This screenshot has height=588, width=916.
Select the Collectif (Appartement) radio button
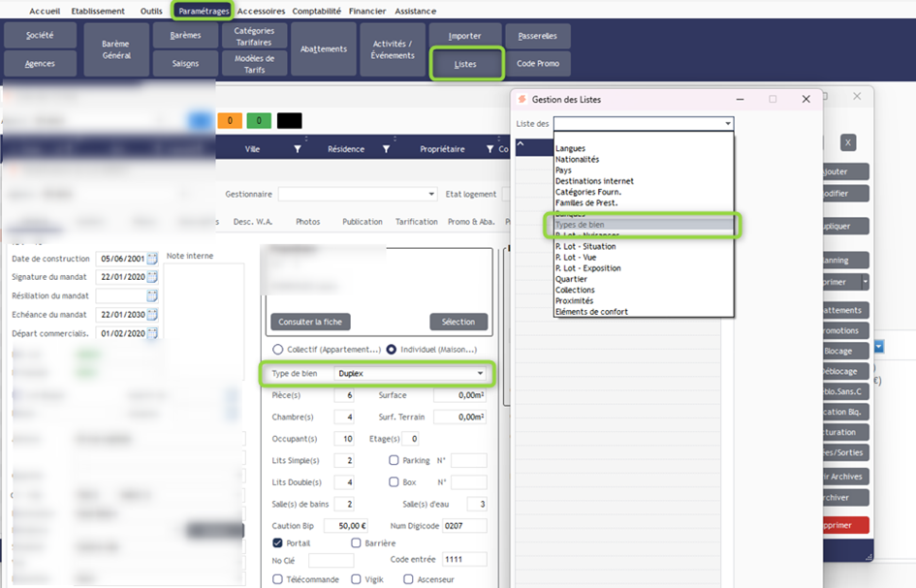278,349
